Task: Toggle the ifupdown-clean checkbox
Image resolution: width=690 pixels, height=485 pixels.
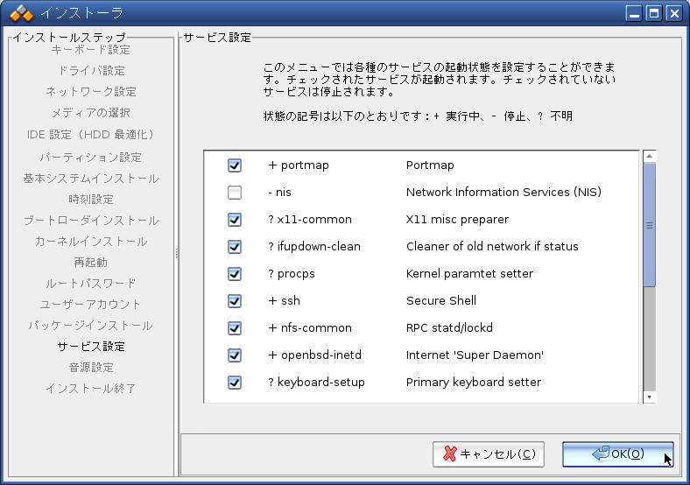Action: pos(235,247)
